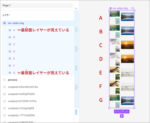The height and width of the screenshot is (123, 150).
Task: Click the diamond icon of variant G
Action: [x=10, y=73]
